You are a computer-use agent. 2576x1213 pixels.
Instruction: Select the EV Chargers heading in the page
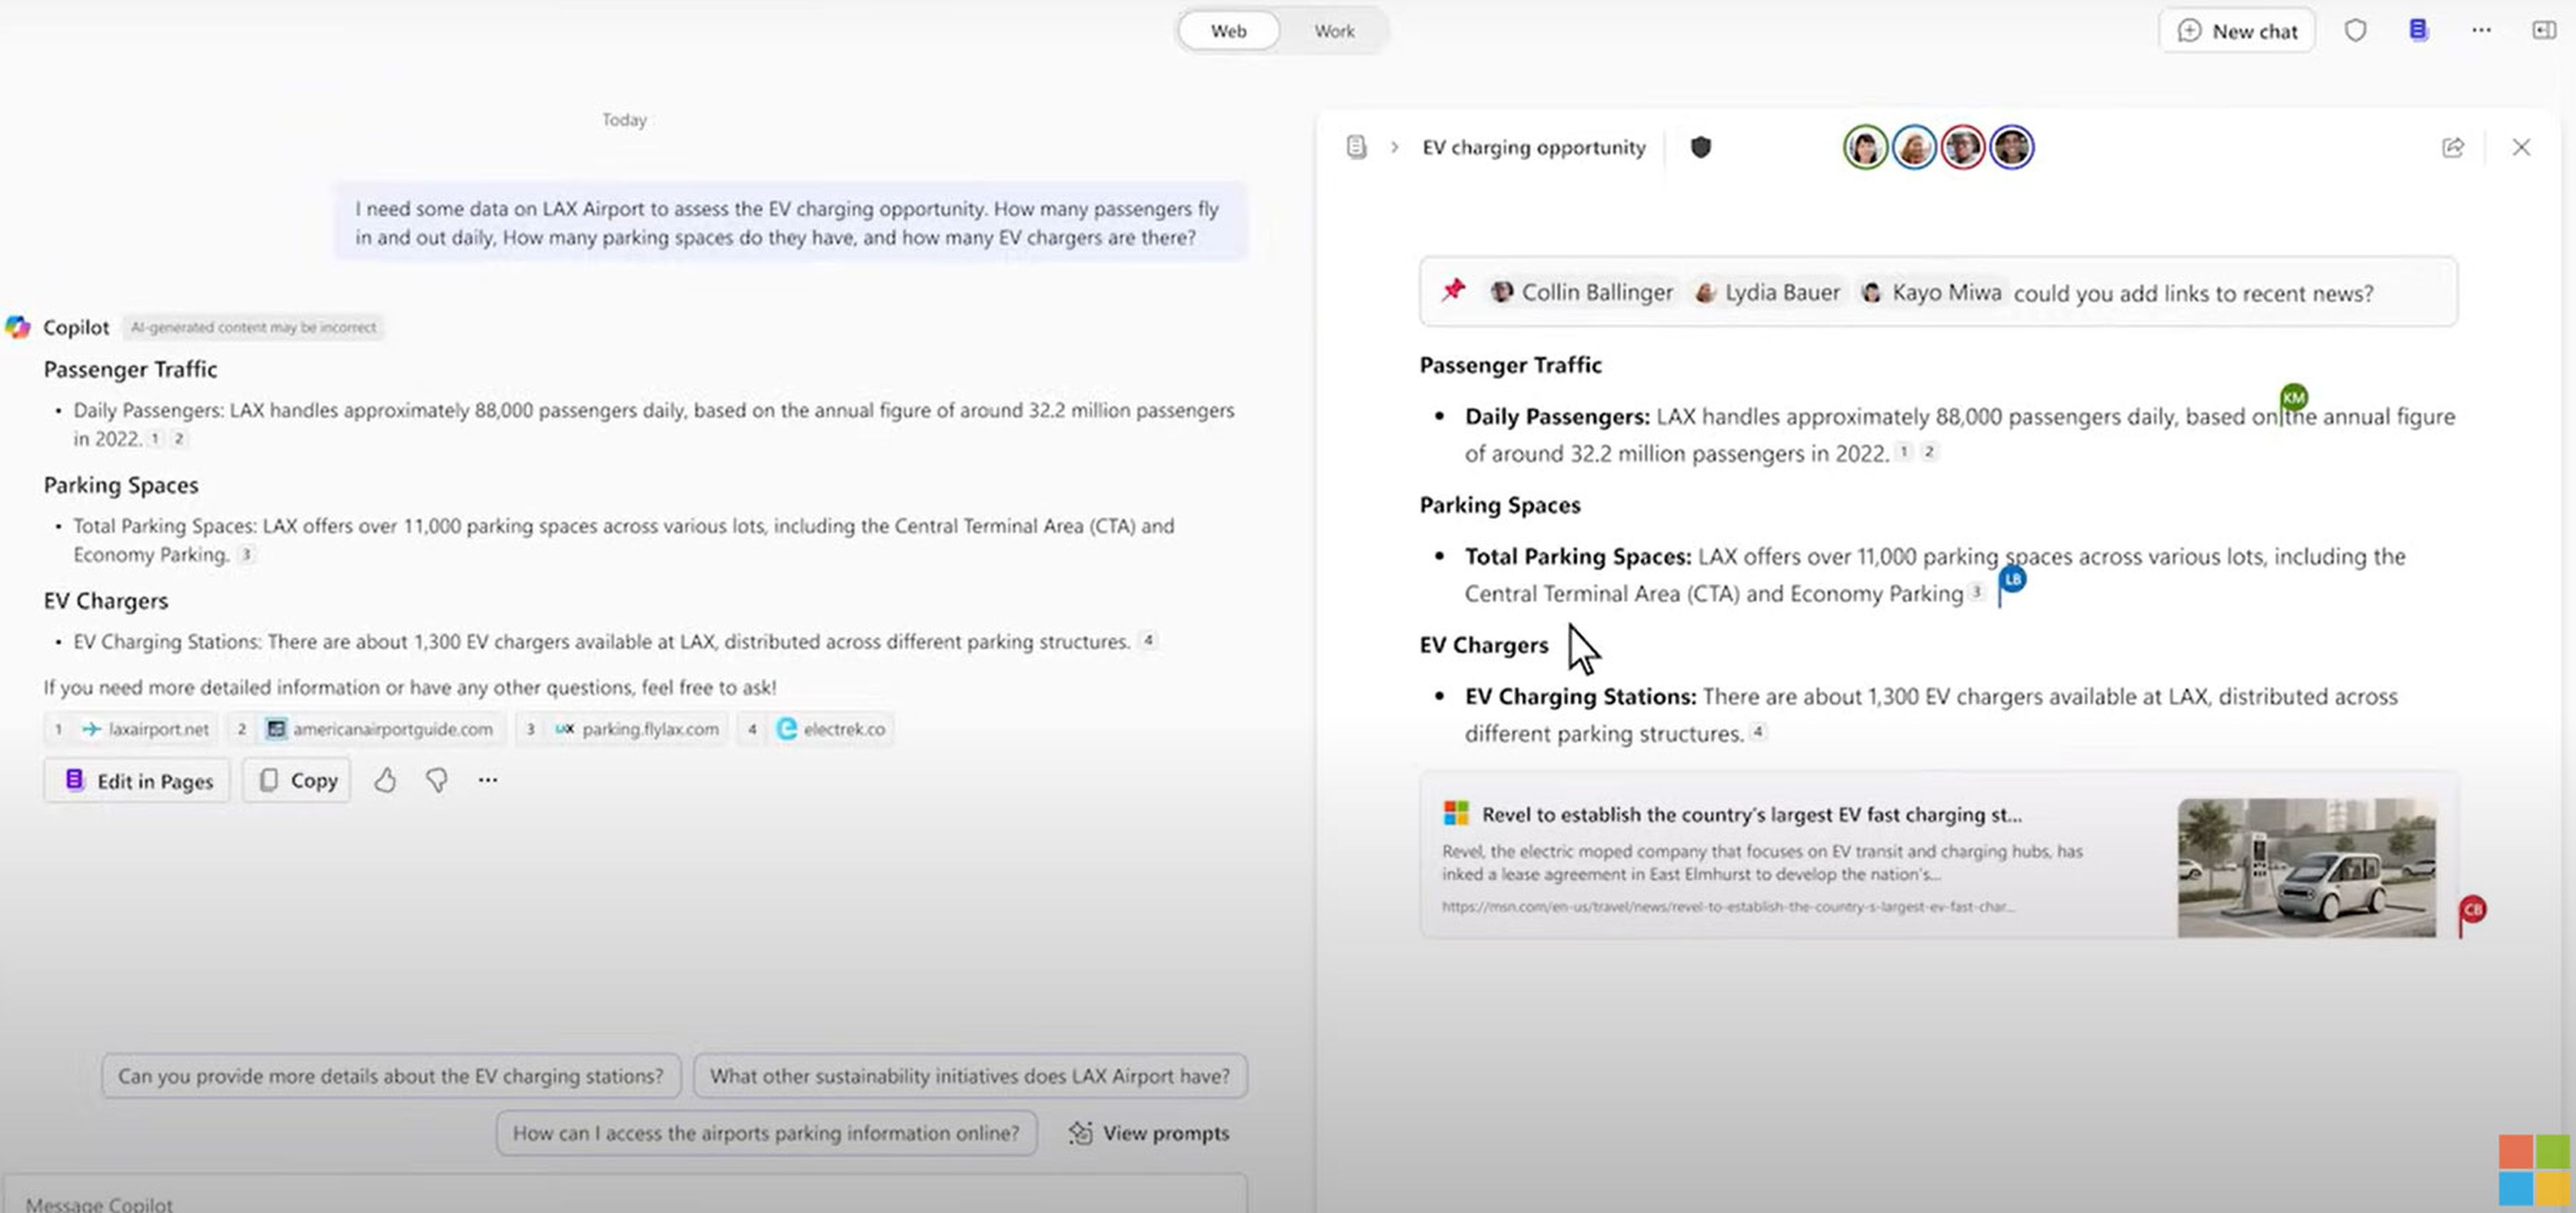coord(1483,644)
